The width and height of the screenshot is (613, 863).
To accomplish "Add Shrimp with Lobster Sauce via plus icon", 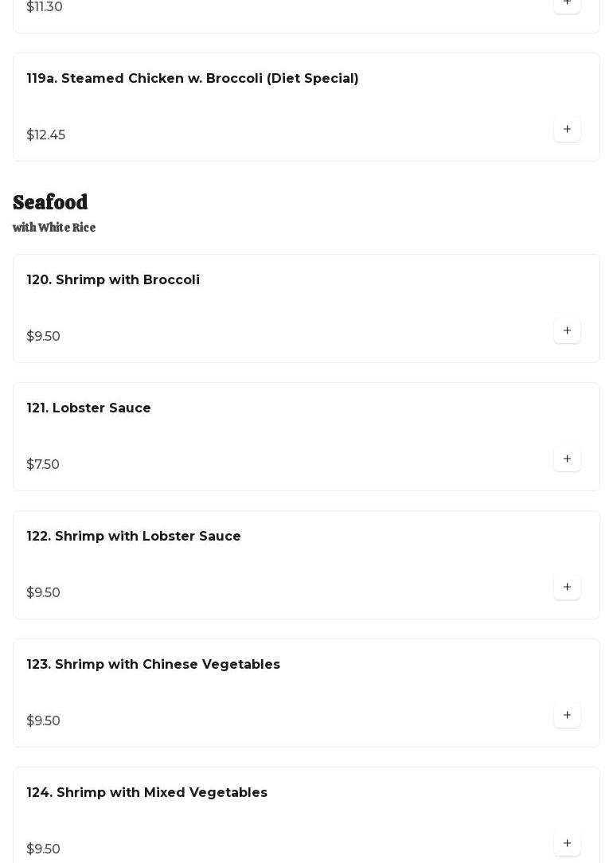I will 567,588.
